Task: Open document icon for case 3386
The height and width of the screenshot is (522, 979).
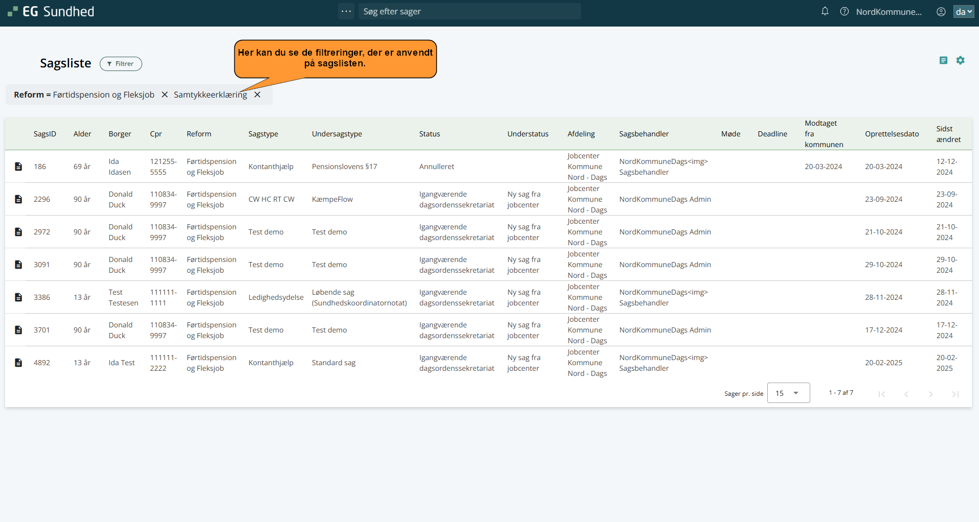Action: pos(18,297)
